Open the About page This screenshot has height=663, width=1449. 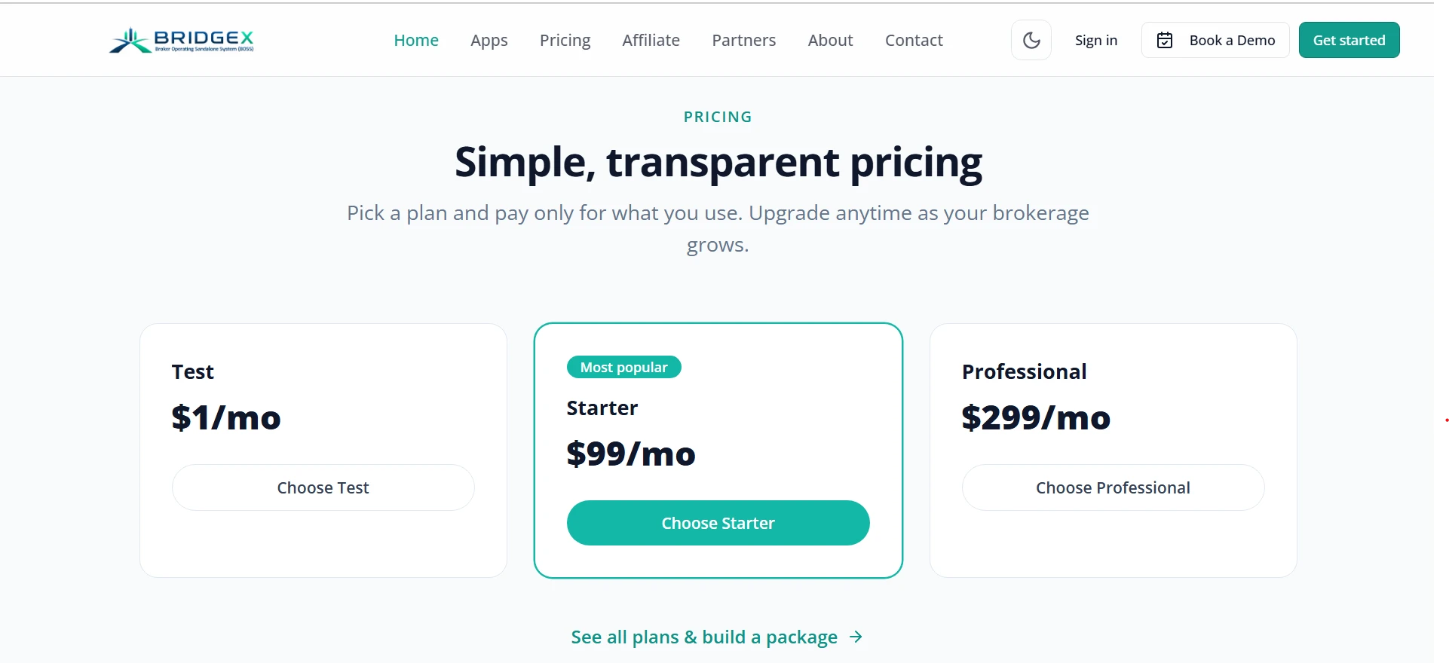[x=831, y=40]
